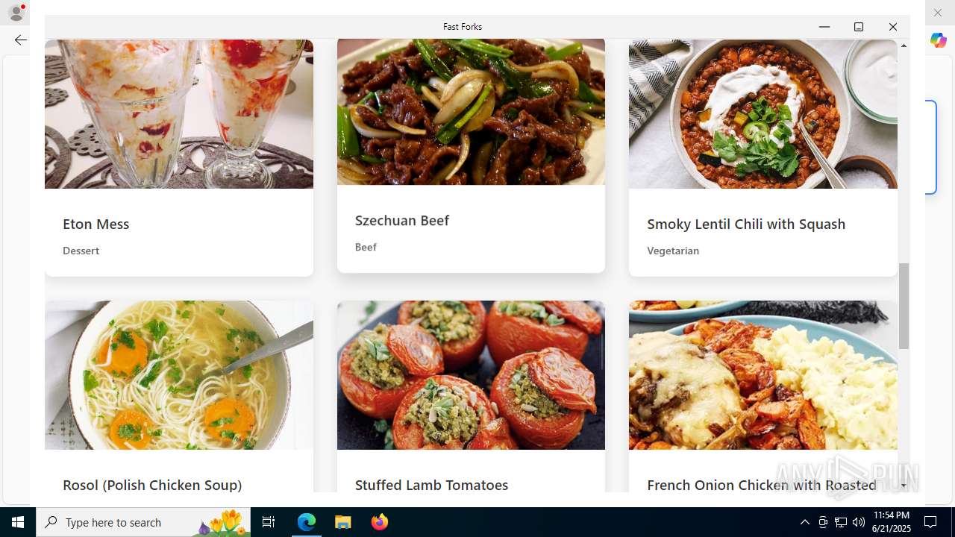Open the Windows Start menu

coord(18,522)
